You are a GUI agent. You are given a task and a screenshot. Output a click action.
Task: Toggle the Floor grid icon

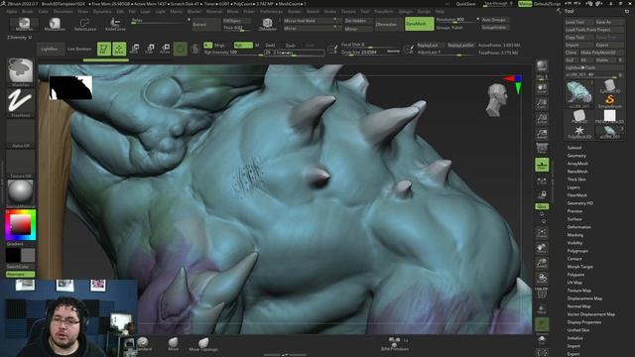click(x=542, y=165)
